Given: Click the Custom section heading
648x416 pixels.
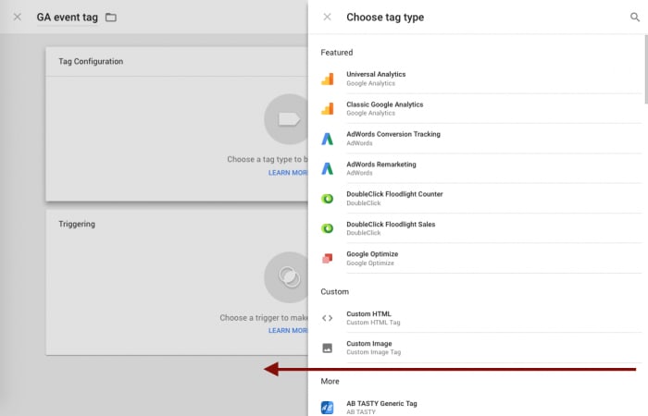Looking at the screenshot, I should coord(335,292).
